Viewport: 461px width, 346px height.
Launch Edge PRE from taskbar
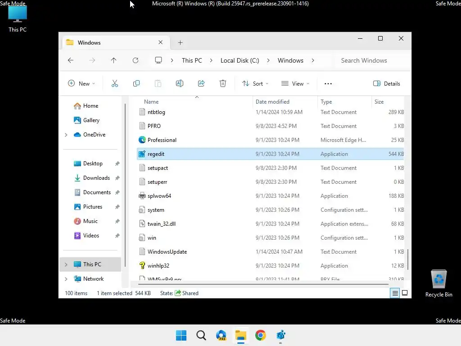coord(221,335)
